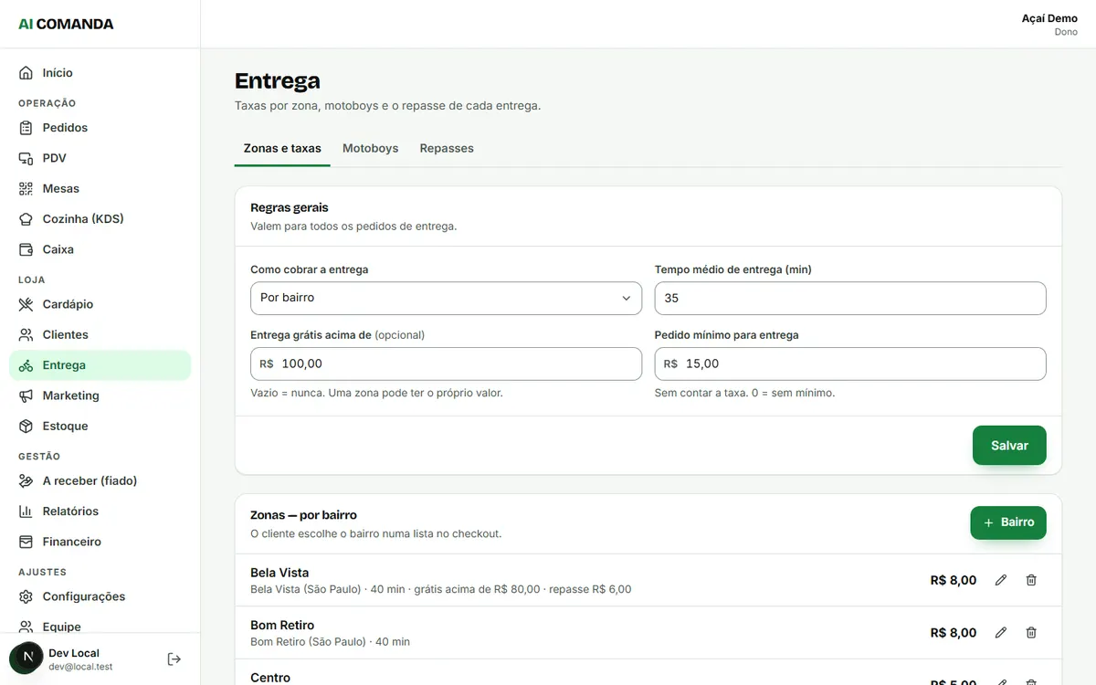Click the + Bairro button

[1008, 522]
